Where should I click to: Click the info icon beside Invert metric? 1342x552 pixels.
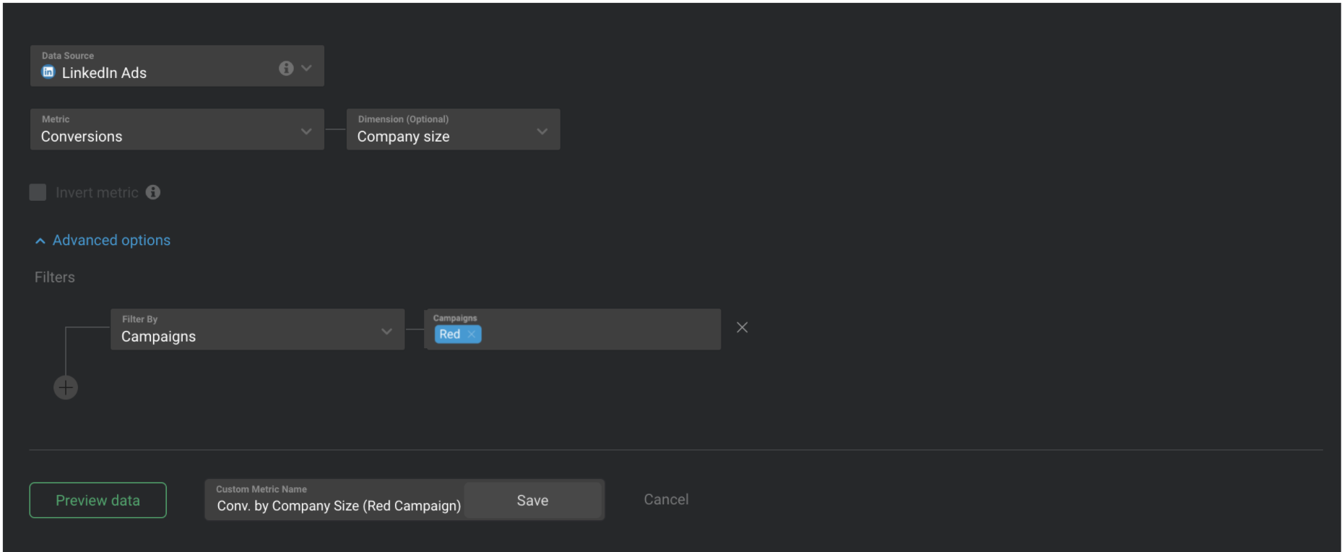(153, 192)
